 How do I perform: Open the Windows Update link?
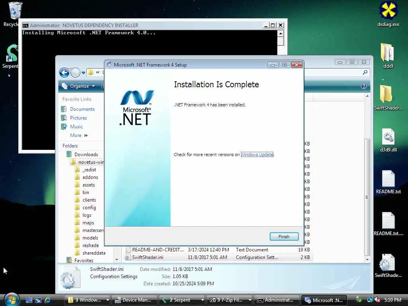[x=257, y=155]
